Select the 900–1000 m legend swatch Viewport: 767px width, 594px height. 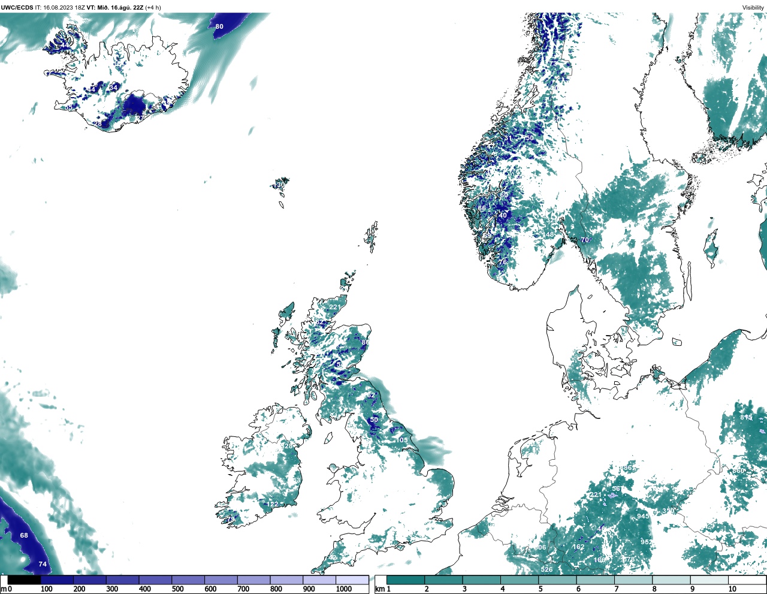tap(319, 580)
